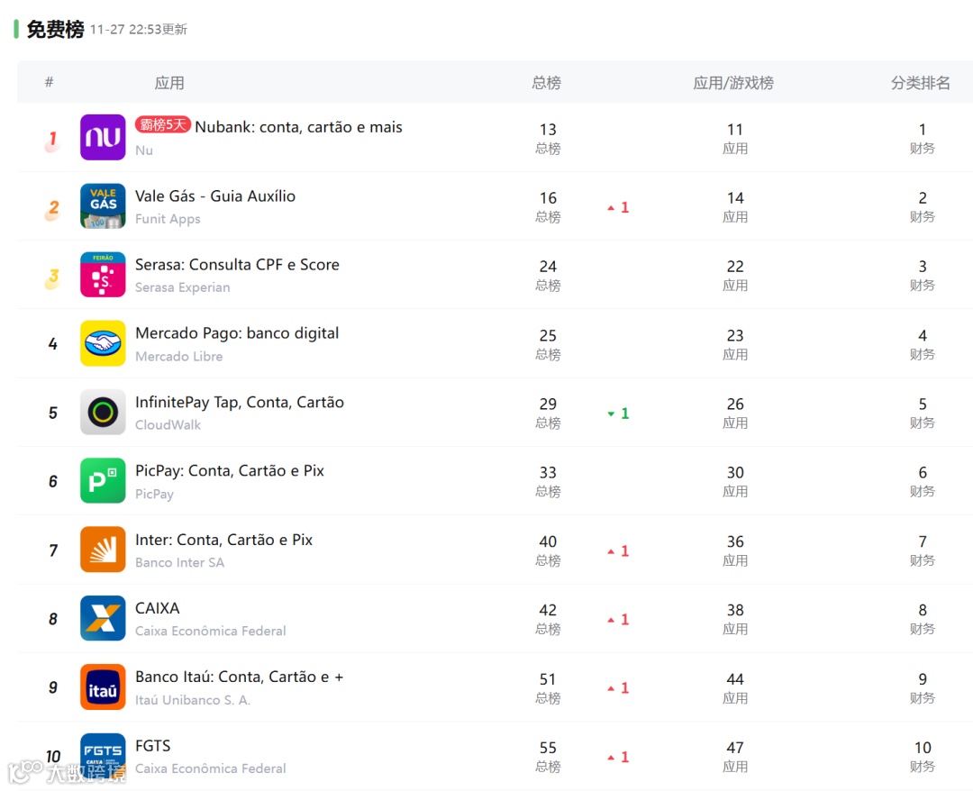Open the Vale Gás app icon
973x791 pixels.
point(103,206)
